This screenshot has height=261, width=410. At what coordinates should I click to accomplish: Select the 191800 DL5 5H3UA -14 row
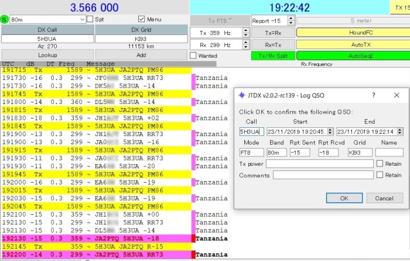click(97, 102)
